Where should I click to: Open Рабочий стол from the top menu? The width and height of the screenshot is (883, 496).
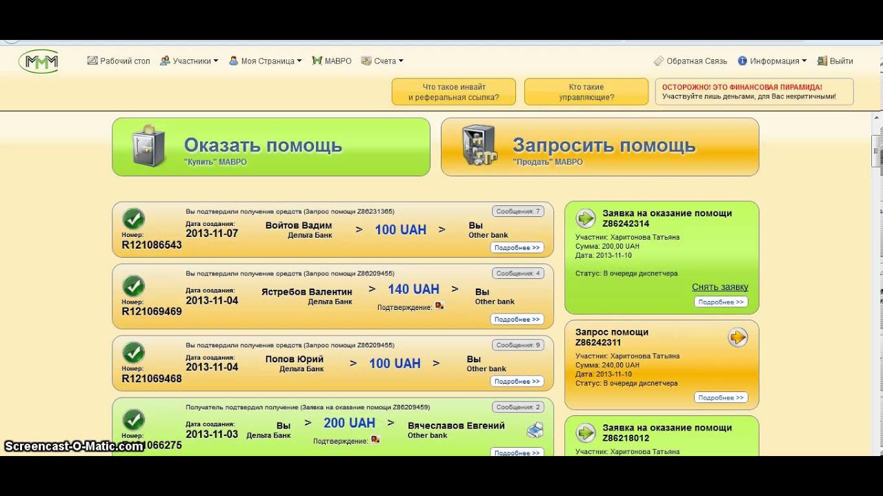pos(119,61)
